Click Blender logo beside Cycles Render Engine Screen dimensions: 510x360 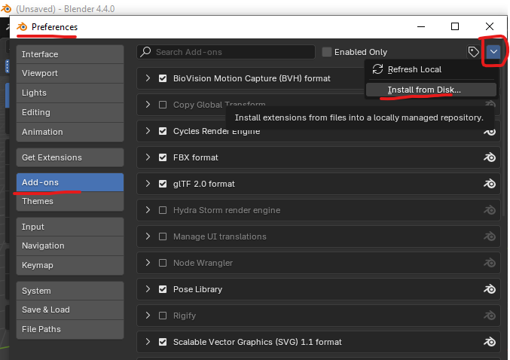[489, 131]
